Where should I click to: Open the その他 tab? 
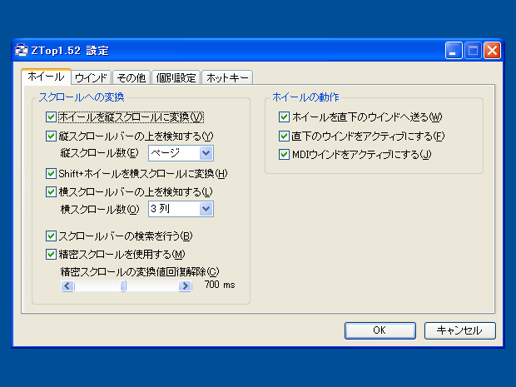[131, 77]
